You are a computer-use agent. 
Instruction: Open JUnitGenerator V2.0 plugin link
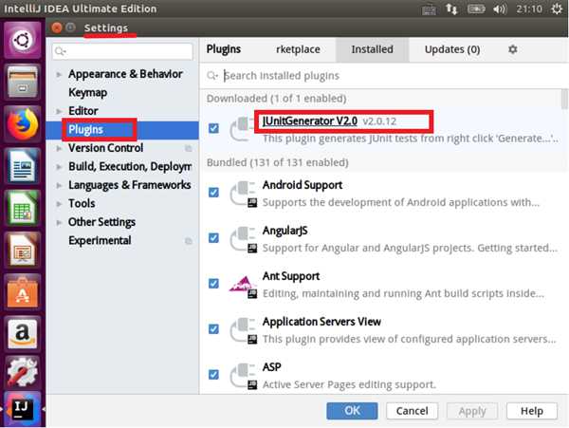309,121
